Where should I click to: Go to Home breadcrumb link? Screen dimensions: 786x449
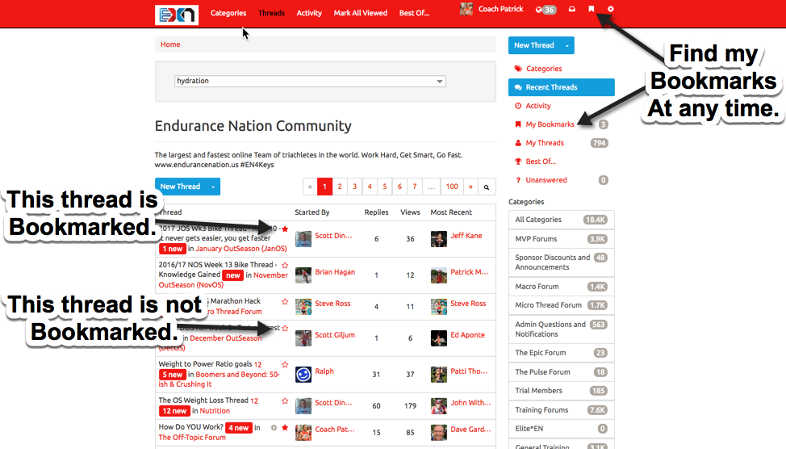[170, 44]
